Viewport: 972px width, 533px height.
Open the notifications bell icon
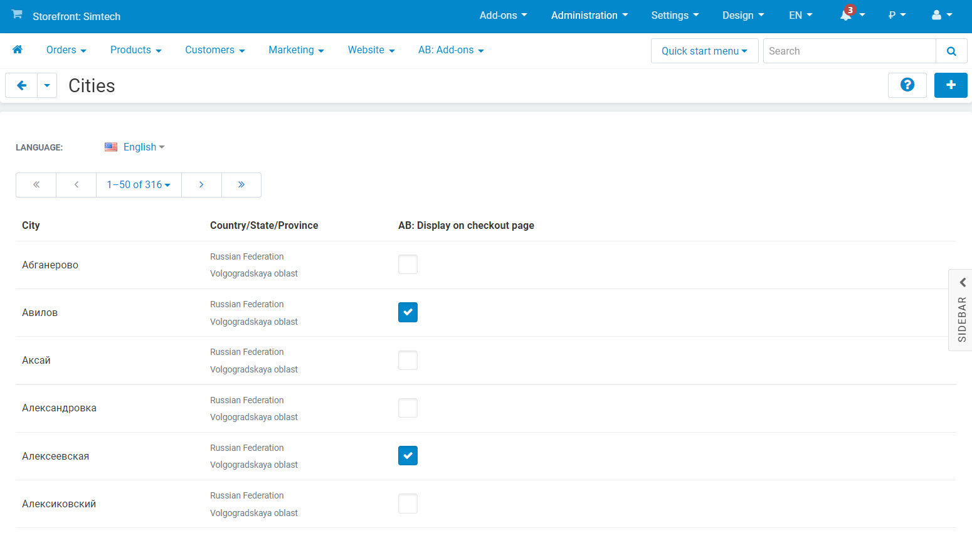(847, 15)
